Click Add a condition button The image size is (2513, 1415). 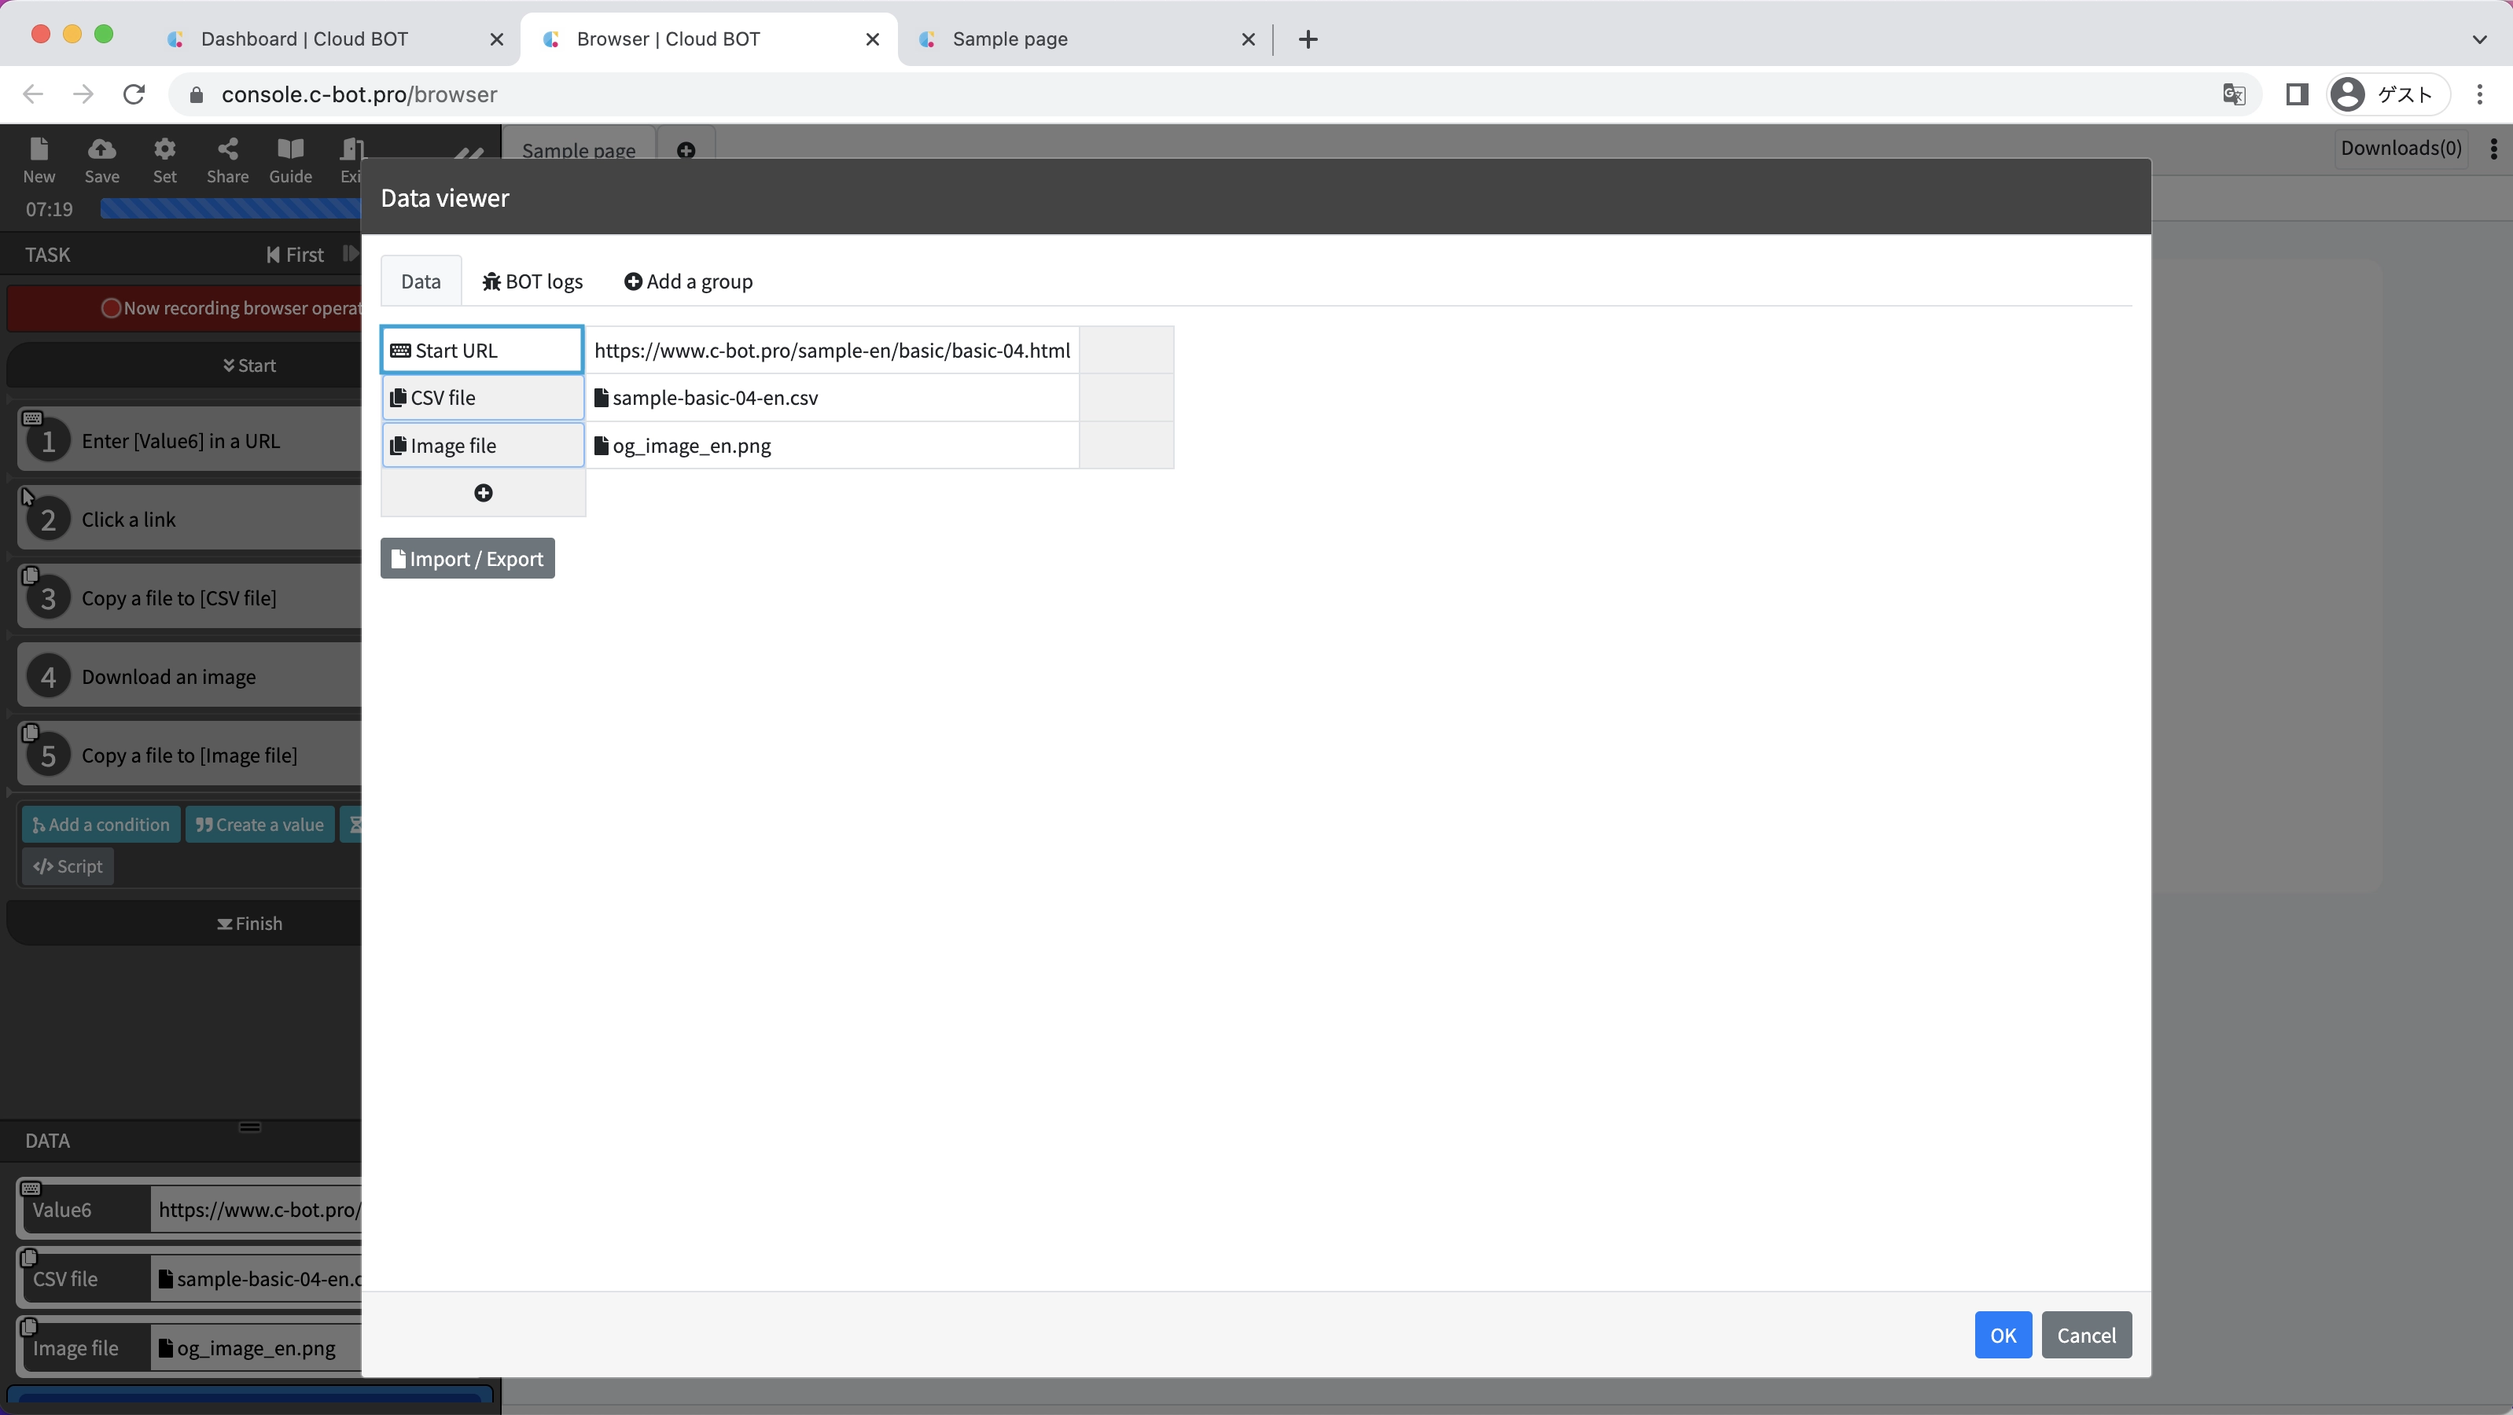101,825
